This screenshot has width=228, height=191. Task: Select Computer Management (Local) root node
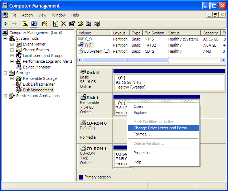point(36,33)
